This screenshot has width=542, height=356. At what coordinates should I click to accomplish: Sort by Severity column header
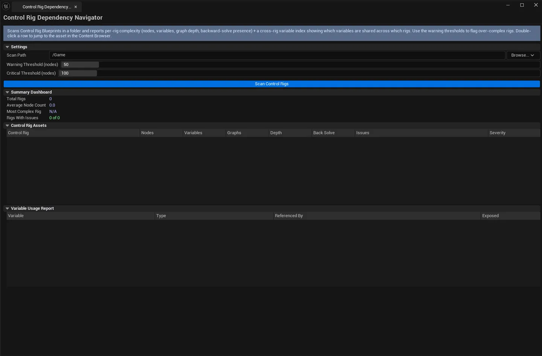tap(514, 133)
